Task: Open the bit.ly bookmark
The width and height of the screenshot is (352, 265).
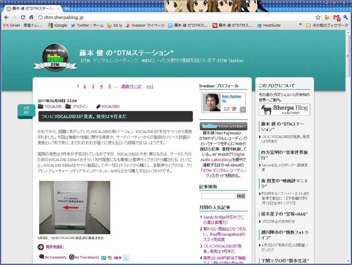Action: (115, 25)
